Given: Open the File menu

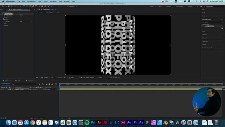Looking at the screenshot, I should pyautogui.click(x=19, y=1).
